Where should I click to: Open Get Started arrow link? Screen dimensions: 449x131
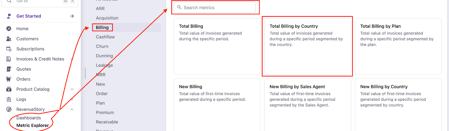72,16
